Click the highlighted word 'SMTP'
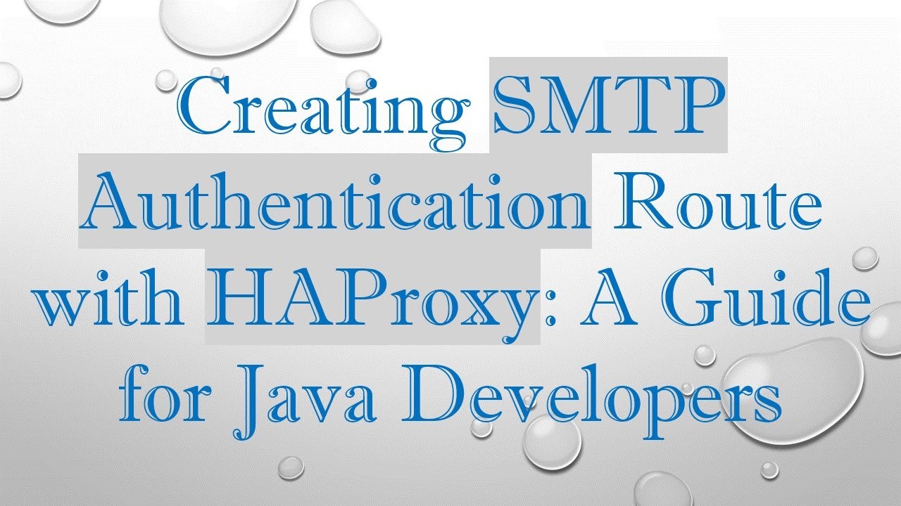Screen dimensions: 901x506 tap(609, 105)
